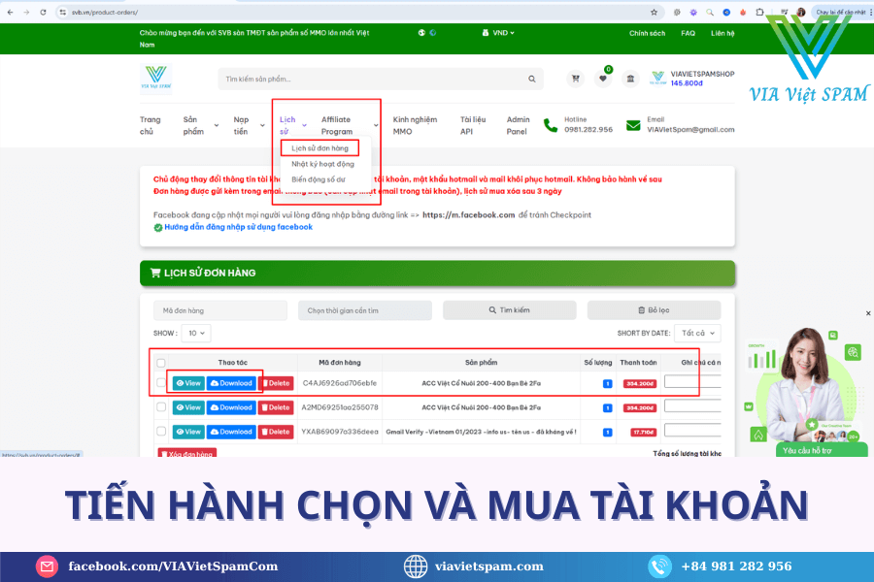
Task: Download the first order C4AJ6926ad706ebfe
Action: (231, 383)
